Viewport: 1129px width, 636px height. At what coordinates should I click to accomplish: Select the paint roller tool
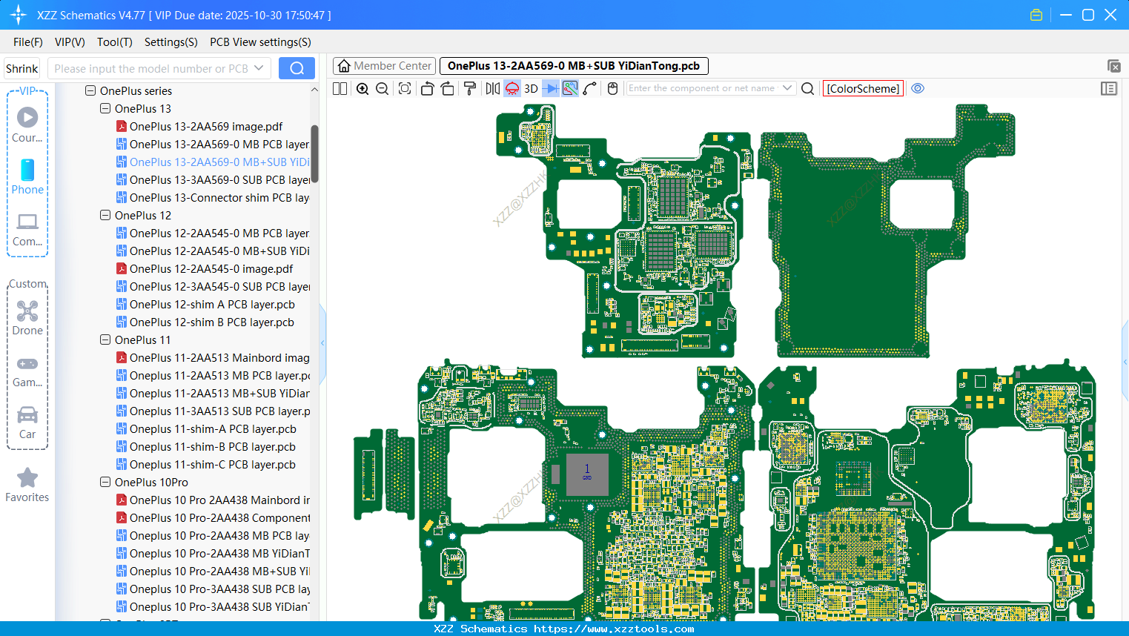click(x=470, y=89)
